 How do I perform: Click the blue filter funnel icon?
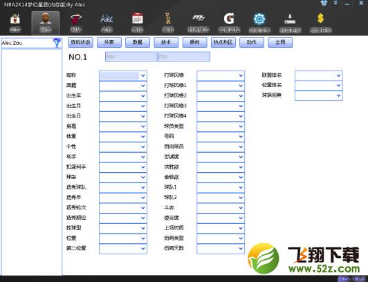[57, 43]
